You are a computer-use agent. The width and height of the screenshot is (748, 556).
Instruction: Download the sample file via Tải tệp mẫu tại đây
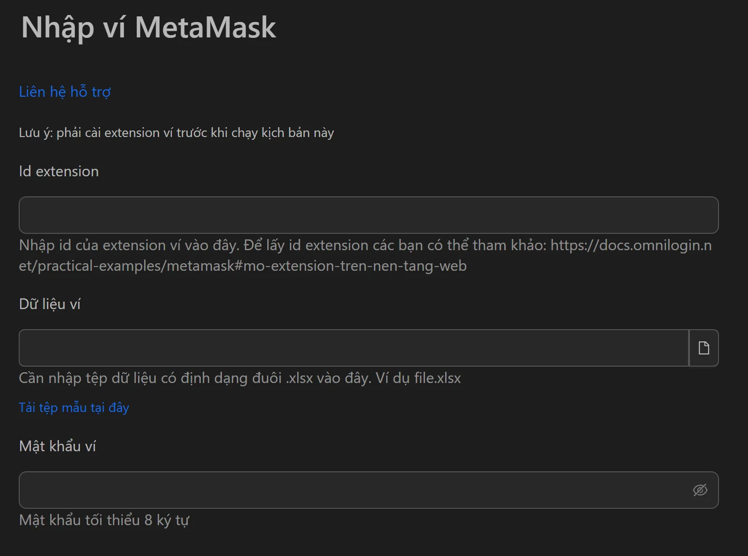pyautogui.click(x=73, y=407)
